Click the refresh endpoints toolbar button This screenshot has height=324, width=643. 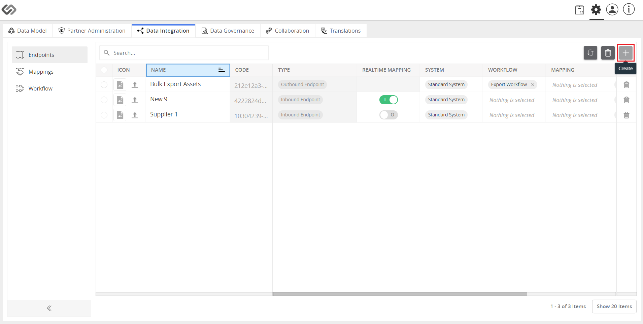coord(590,53)
